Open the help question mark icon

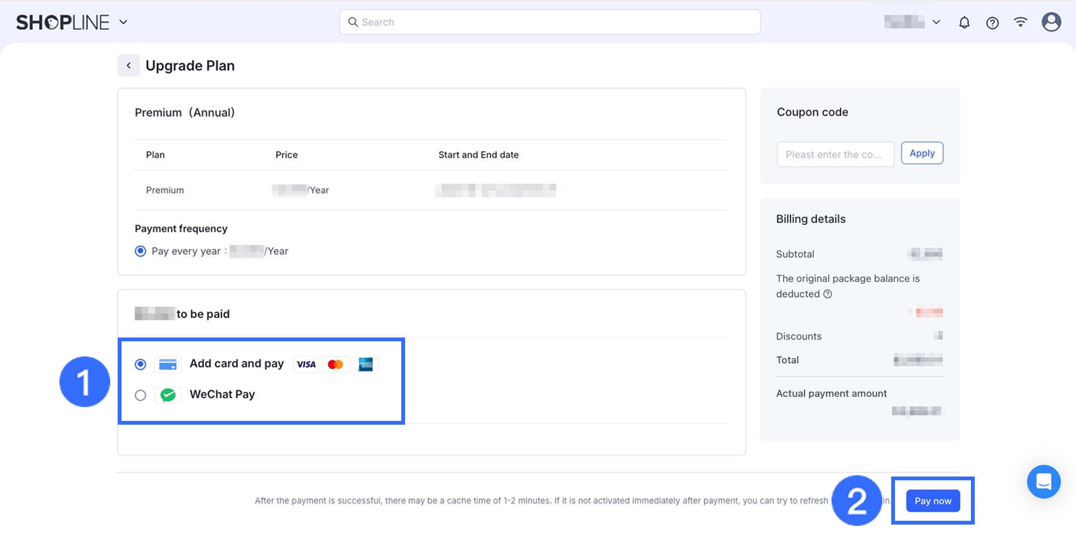[992, 23]
